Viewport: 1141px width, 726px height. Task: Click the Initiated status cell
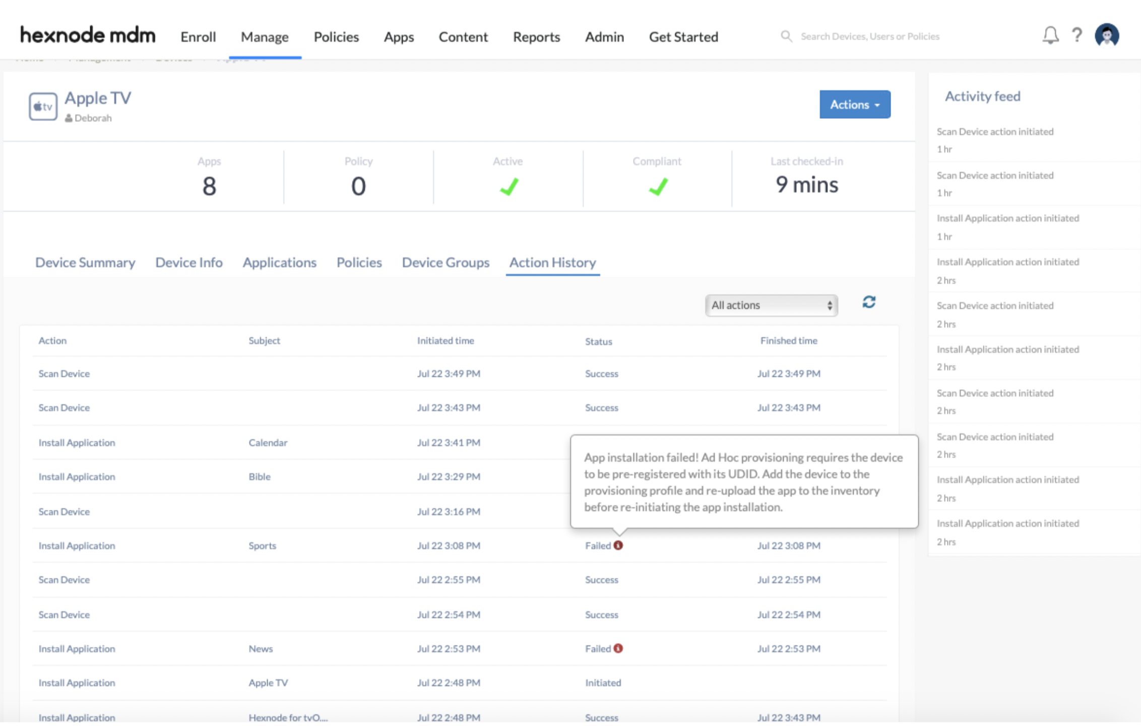click(x=603, y=683)
